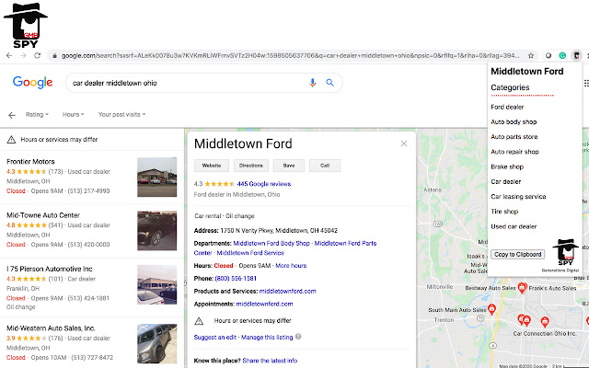Select the Frontier Motors listing thumbnail
Screen dimensions: 589x368
point(156,177)
